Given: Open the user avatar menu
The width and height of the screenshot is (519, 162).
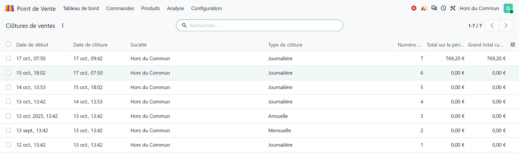Looking at the screenshot, I should 508,8.
